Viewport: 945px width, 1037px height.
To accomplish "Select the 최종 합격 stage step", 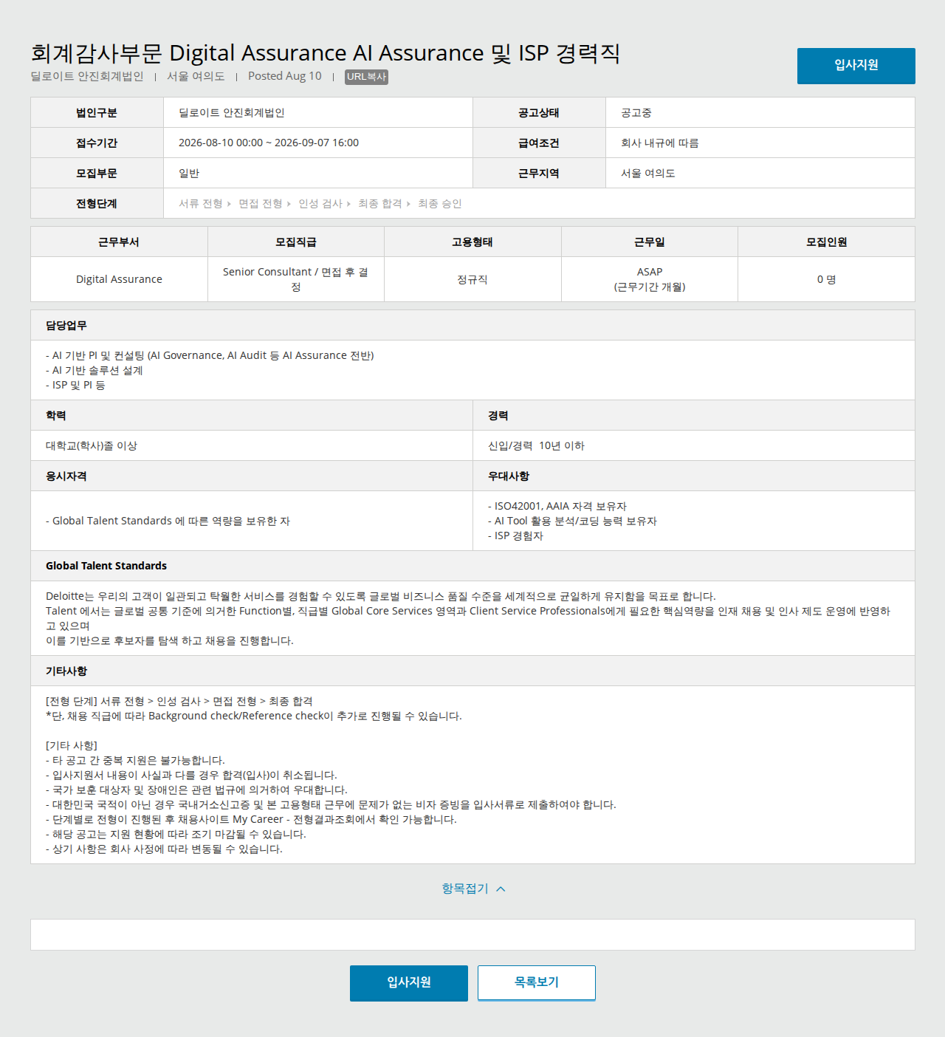I will pyautogui.click(x=380, y=204).
